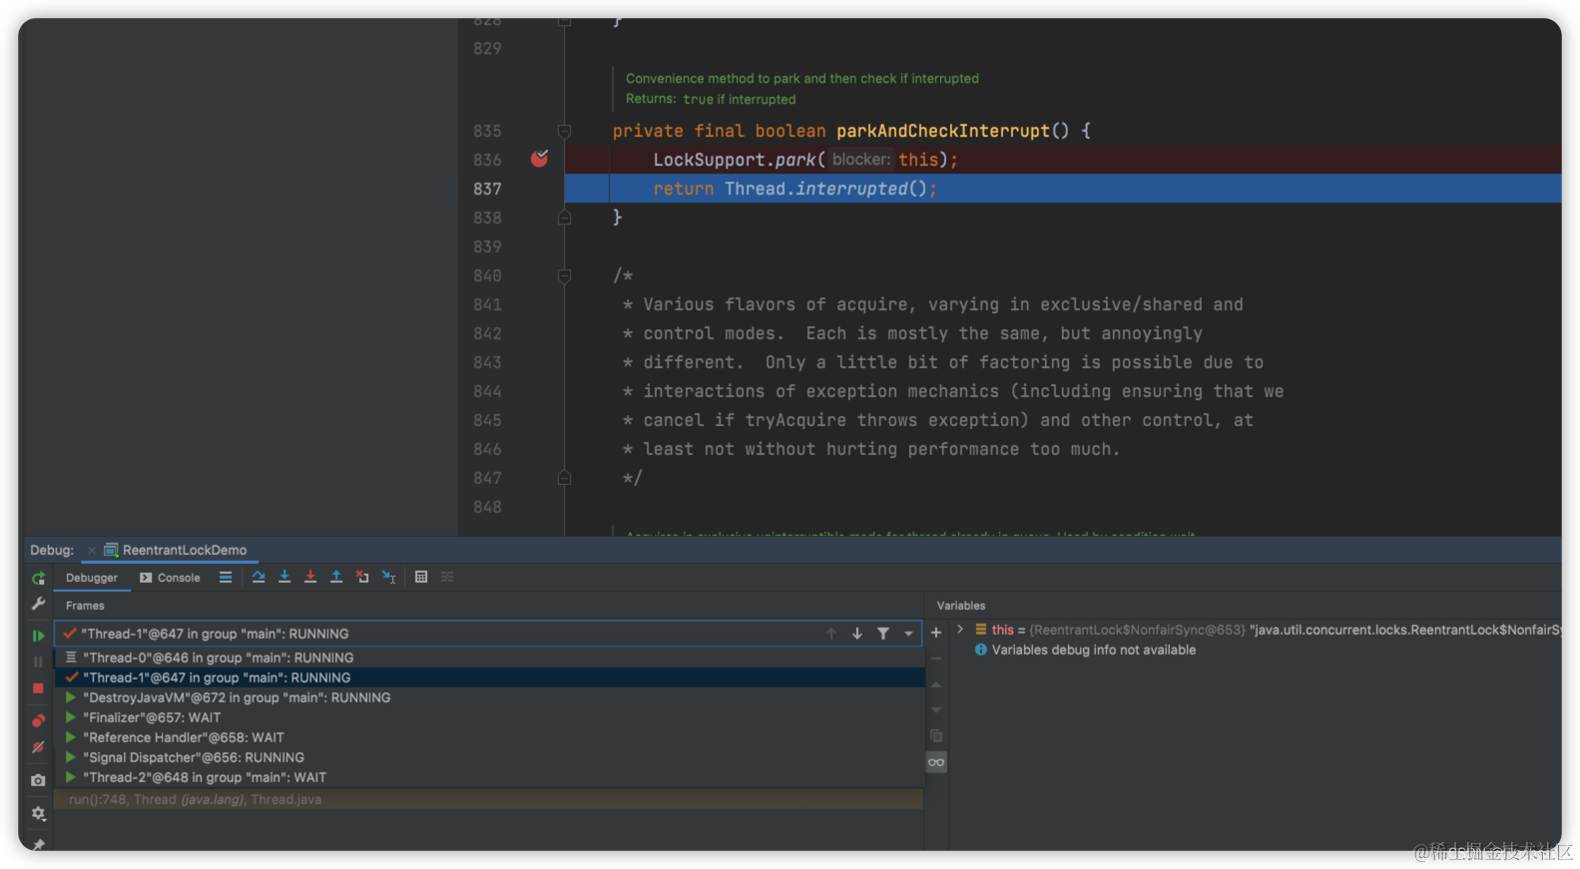Click the Step Into icon
Screen dimensions: 1580x869
coord(284,577)
